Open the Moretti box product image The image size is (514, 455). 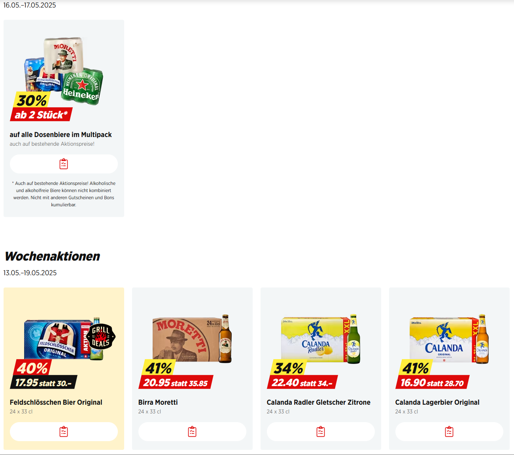pos(192,339)
